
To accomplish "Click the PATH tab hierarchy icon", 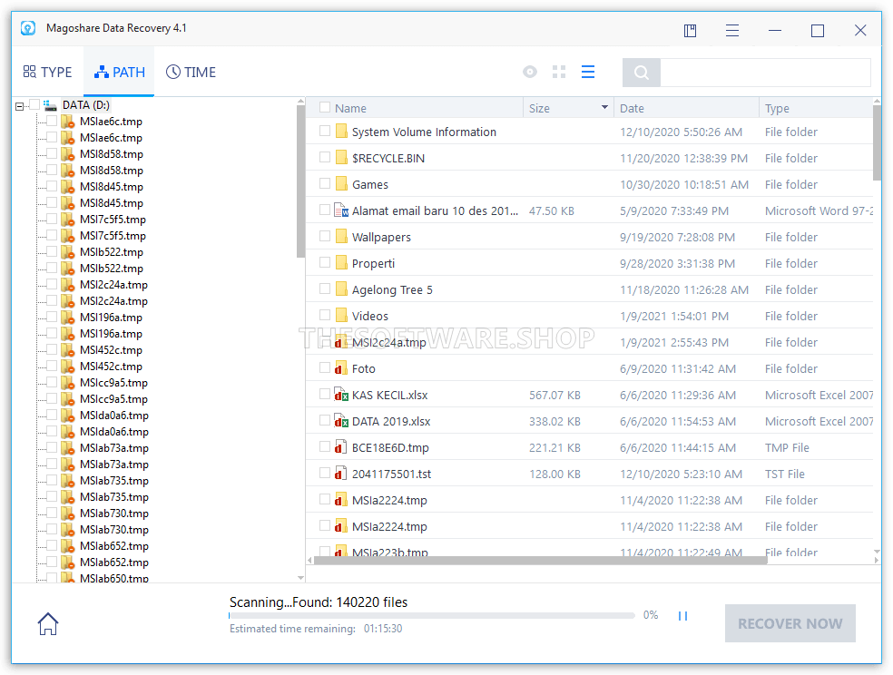I will click(102, 73).
